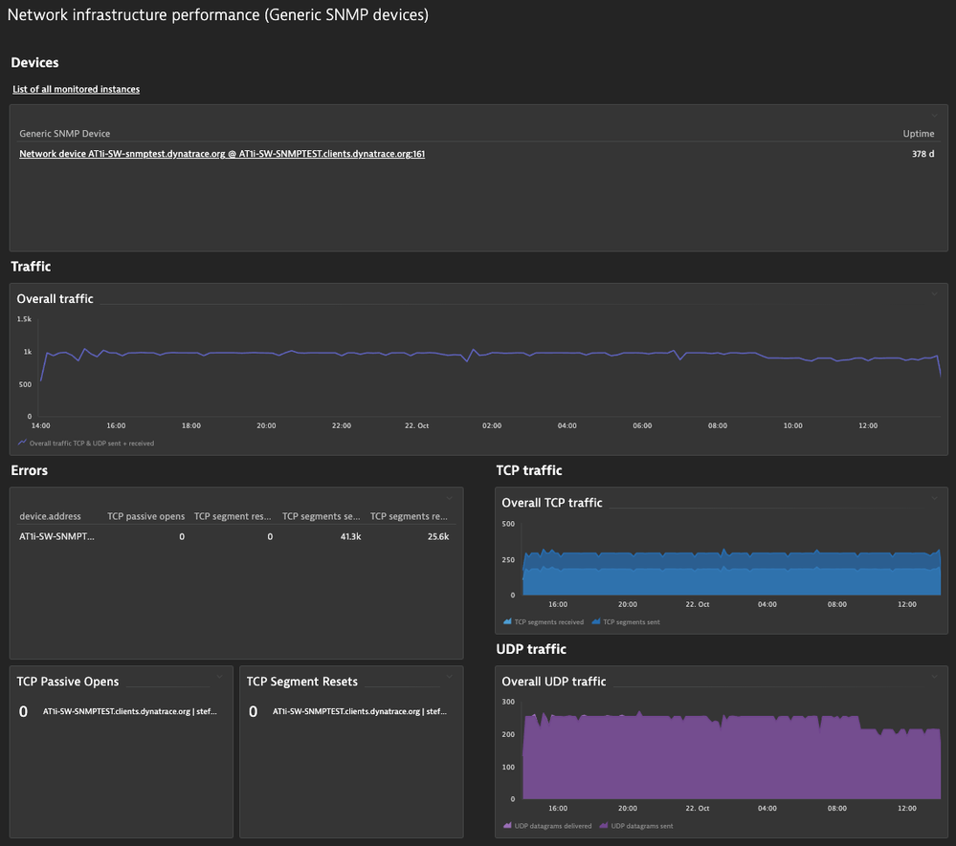956x846 pixels.
Task: Toggle the UDP datagrams delivered legend icon
Action: (x=507, y=826)
